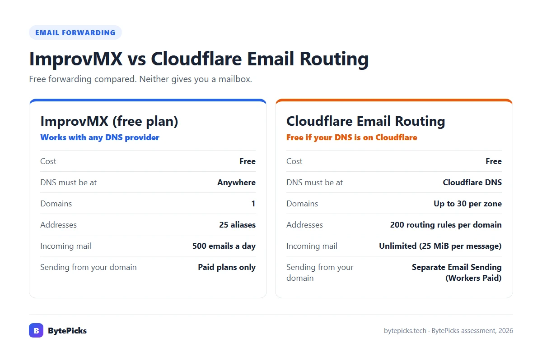Click the Domains label in Cloudflare card

302,204
